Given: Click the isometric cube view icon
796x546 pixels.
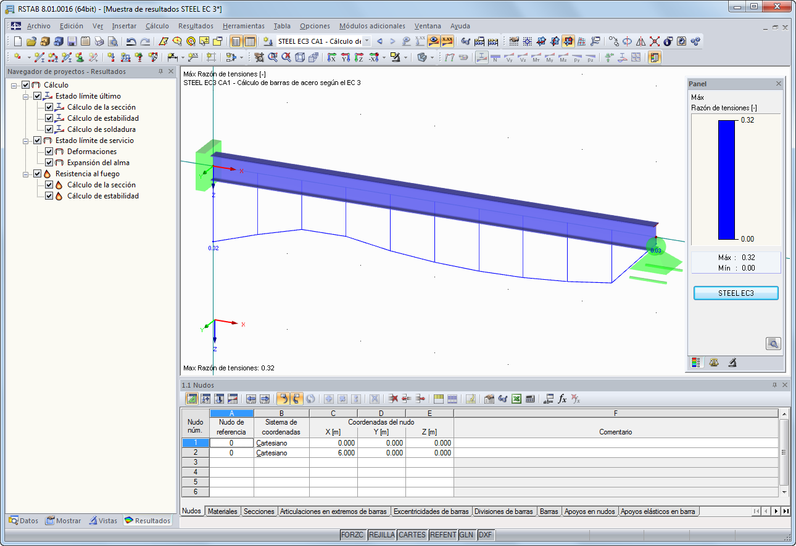Looking at the screenshot, I should point(300,58).
